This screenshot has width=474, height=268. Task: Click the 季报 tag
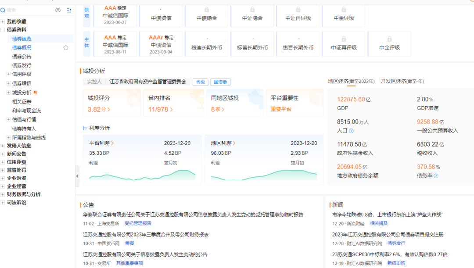[x=129, y=243]
